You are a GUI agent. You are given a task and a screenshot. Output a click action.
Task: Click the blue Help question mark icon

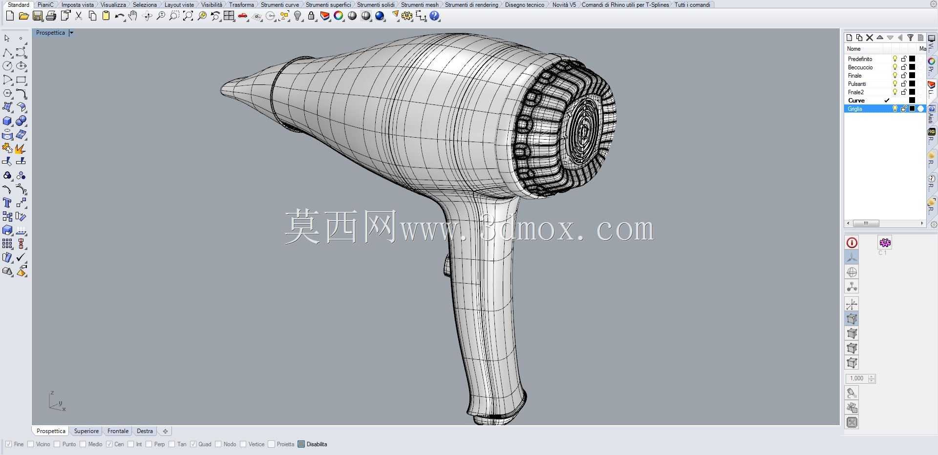click(x=434, y=16)
